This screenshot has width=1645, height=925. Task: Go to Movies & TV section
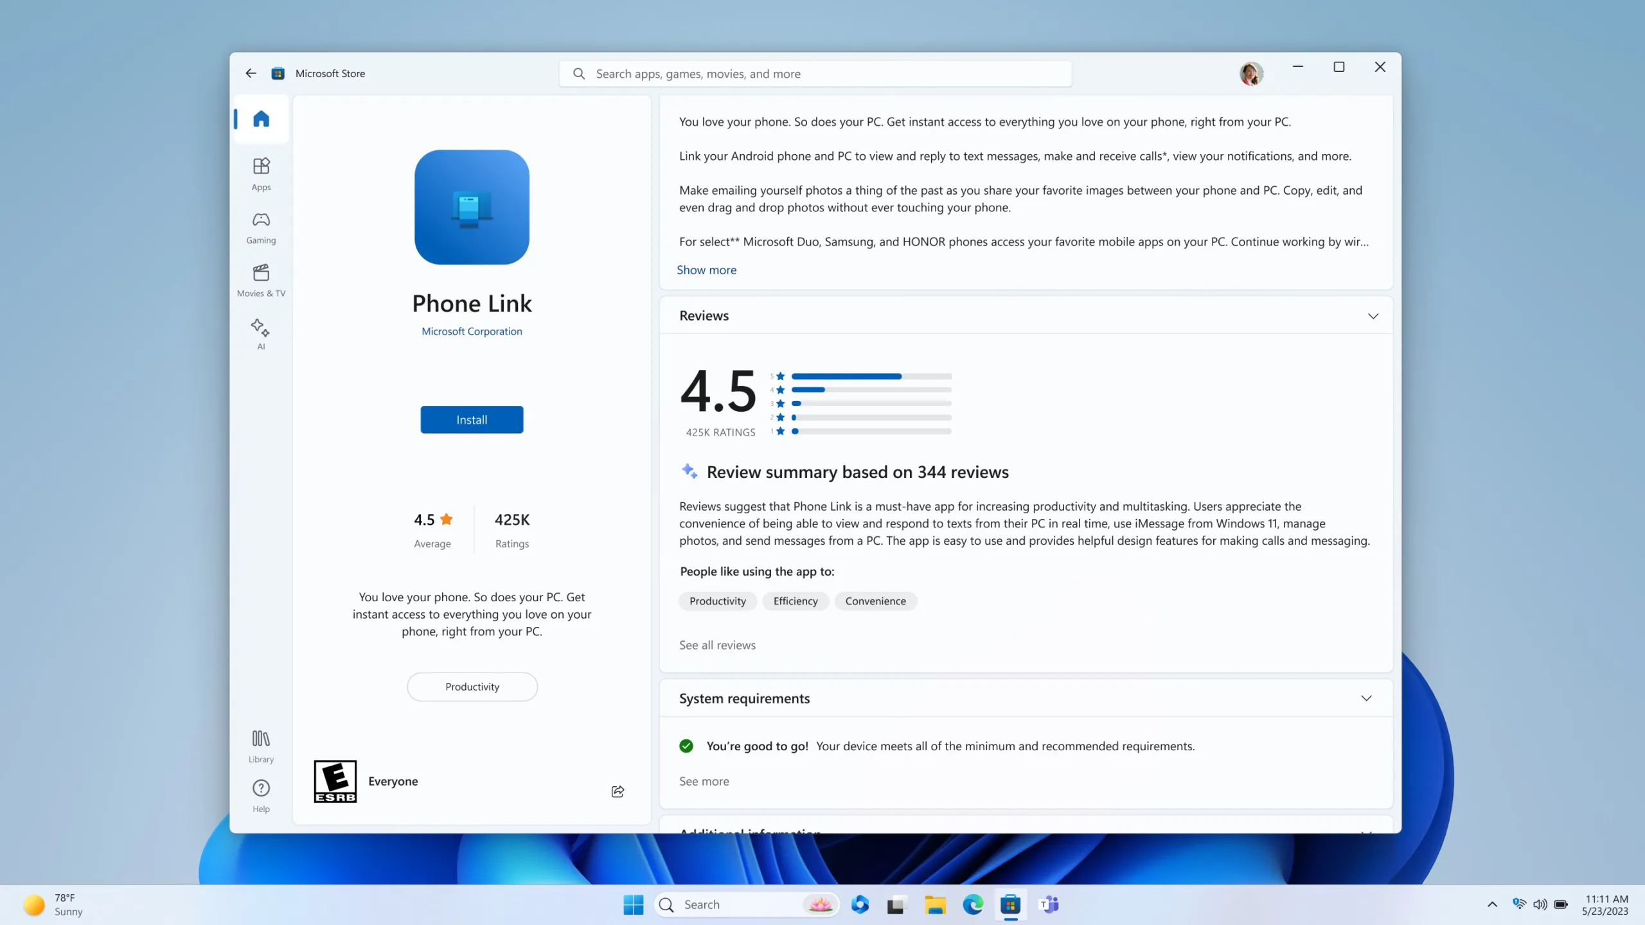click(x=261, y=280)
